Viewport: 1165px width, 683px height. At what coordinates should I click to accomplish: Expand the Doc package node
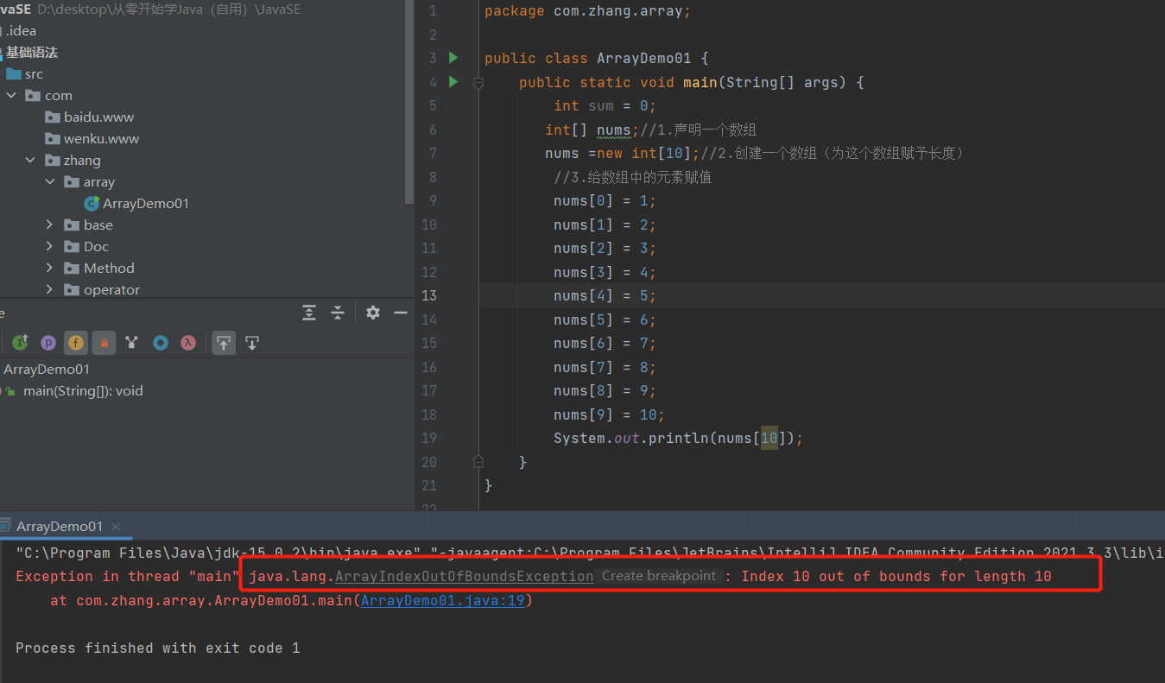(x=50, y=247)
